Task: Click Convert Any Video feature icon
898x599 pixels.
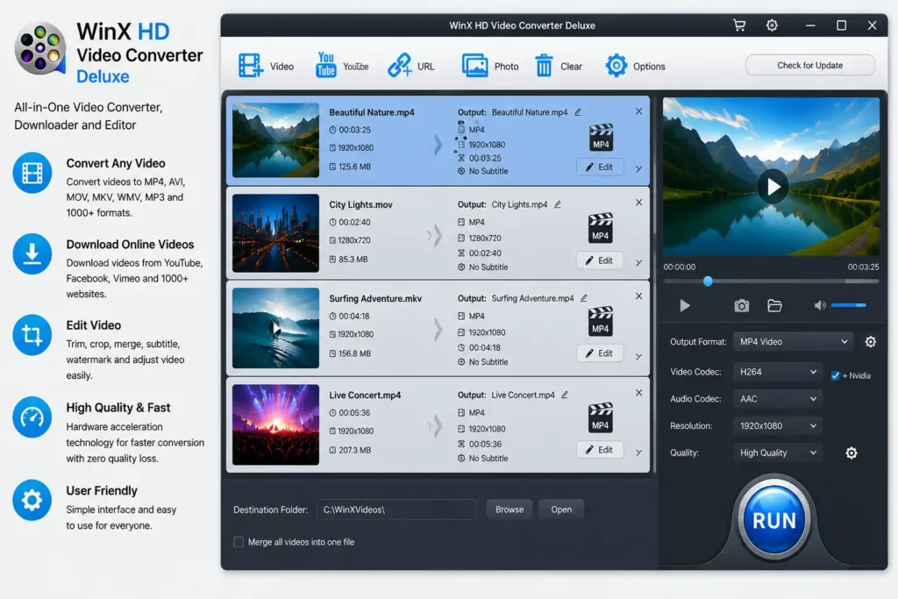Action: (x=32, y=173)
